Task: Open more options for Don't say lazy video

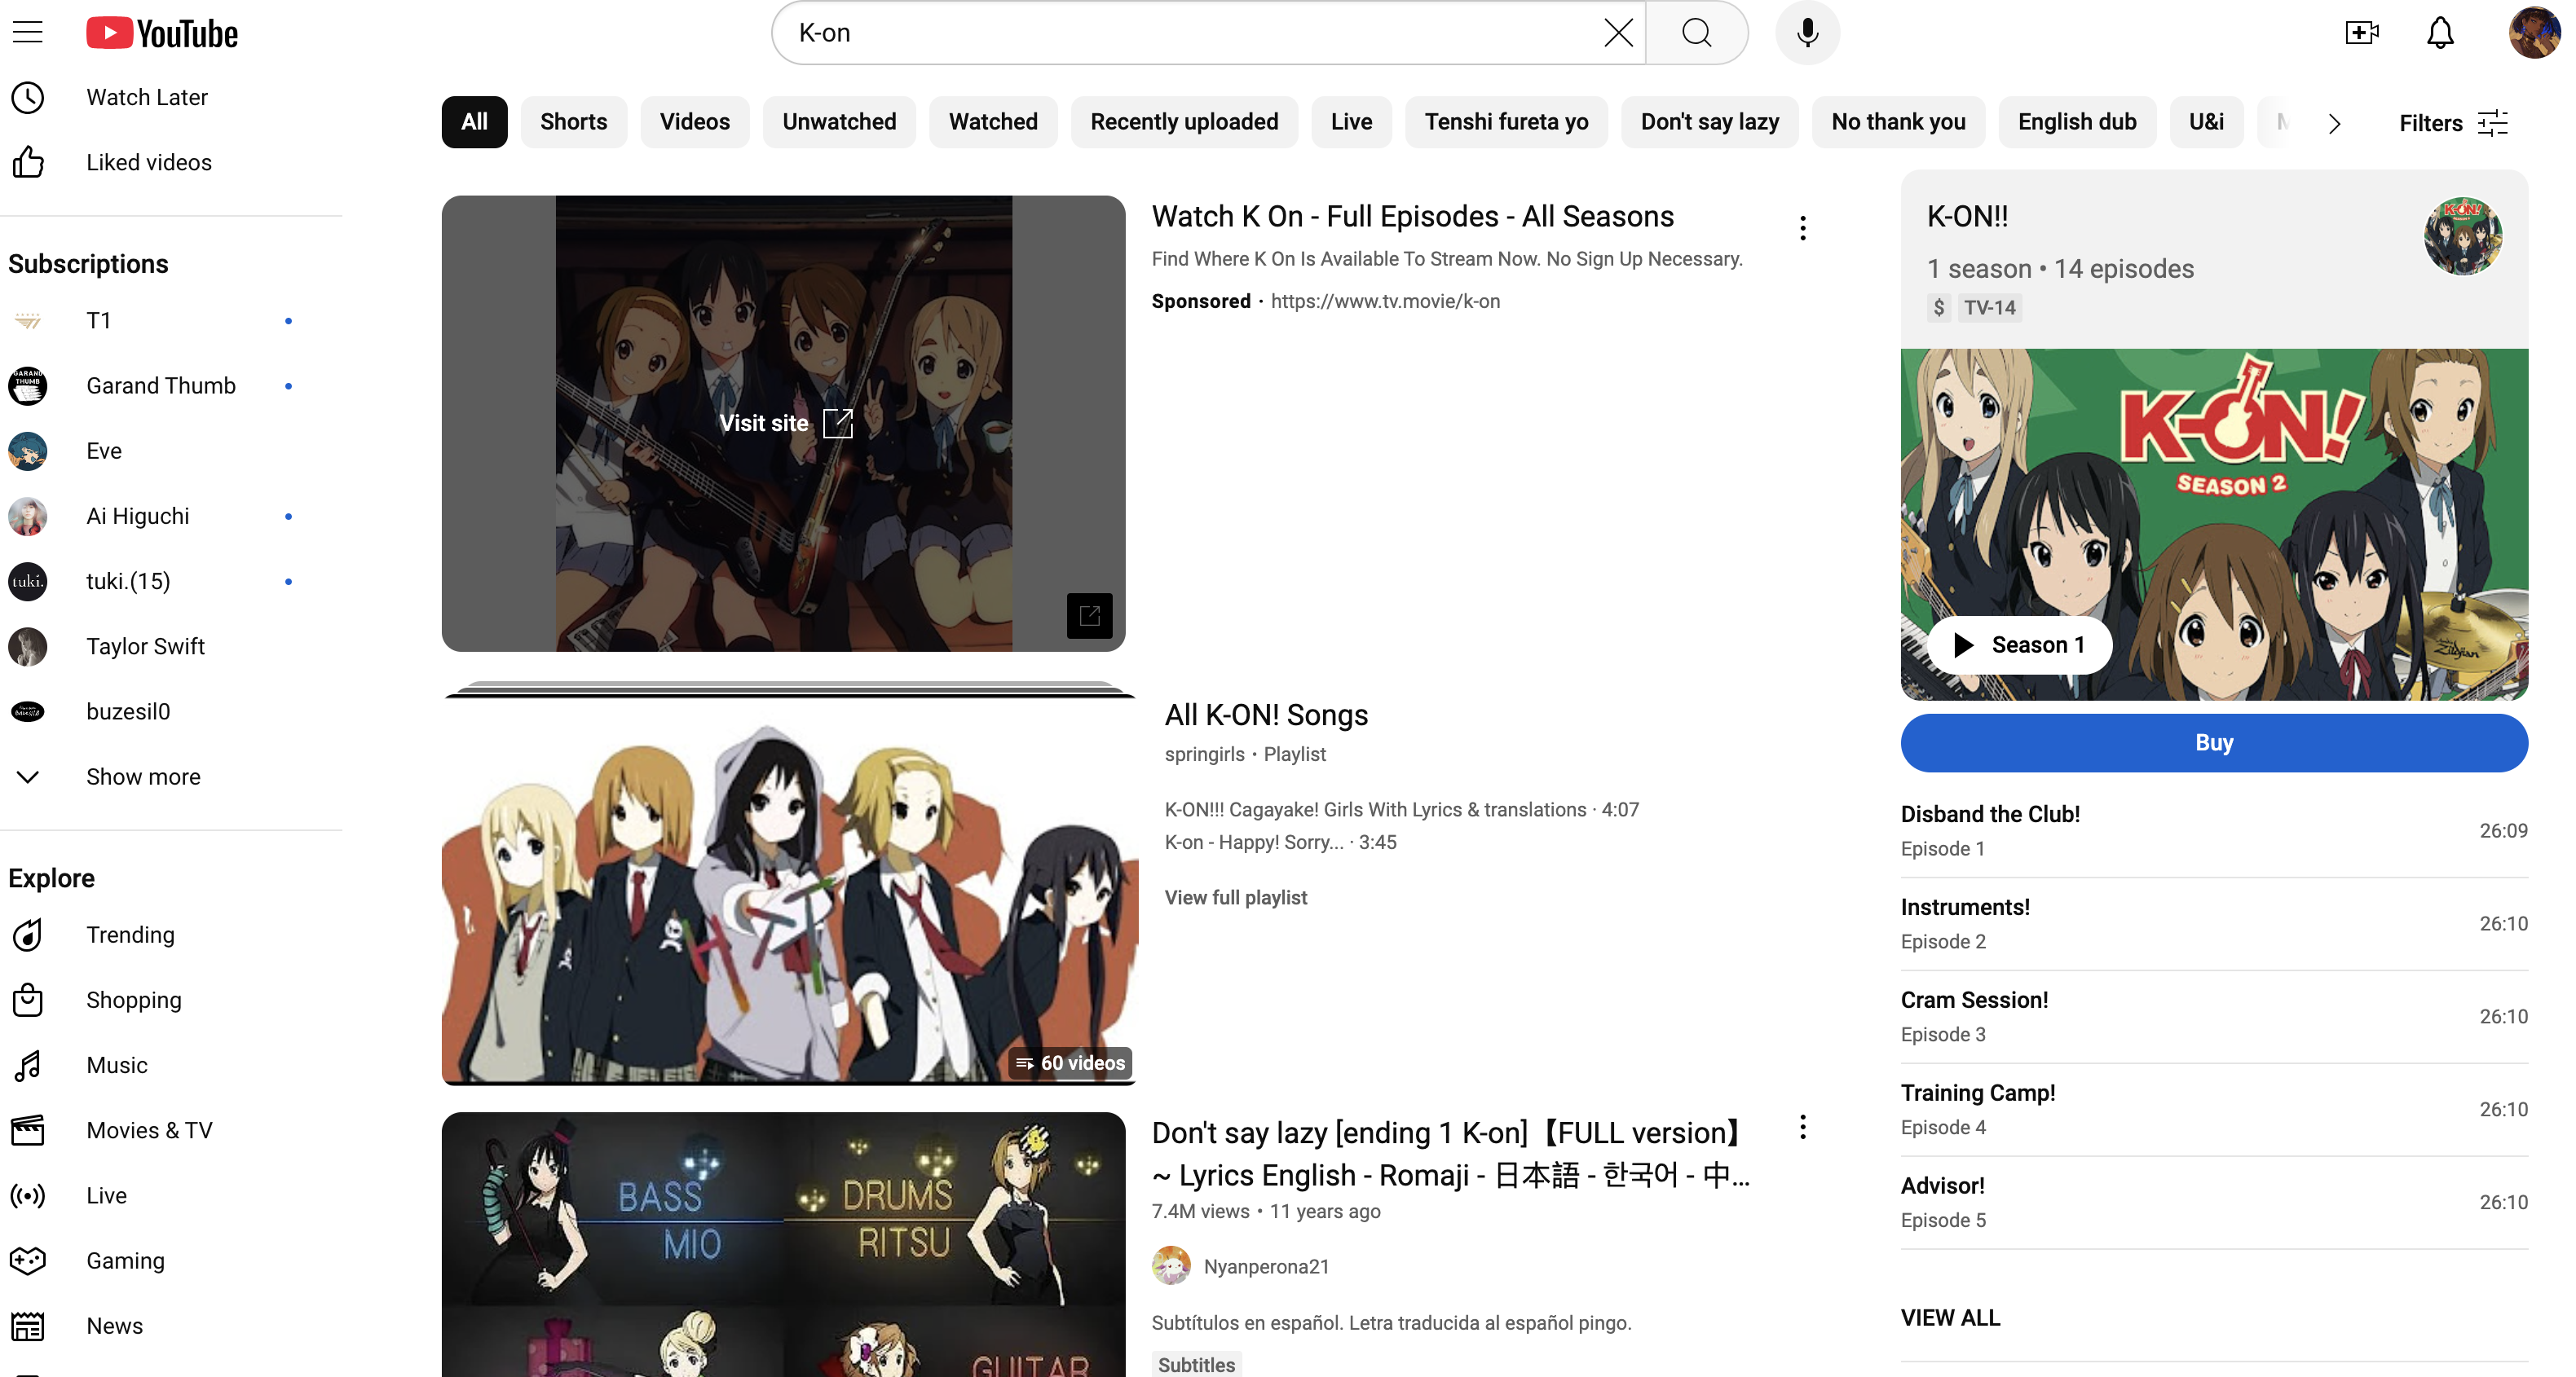Action: [x=1803, y=1127]
